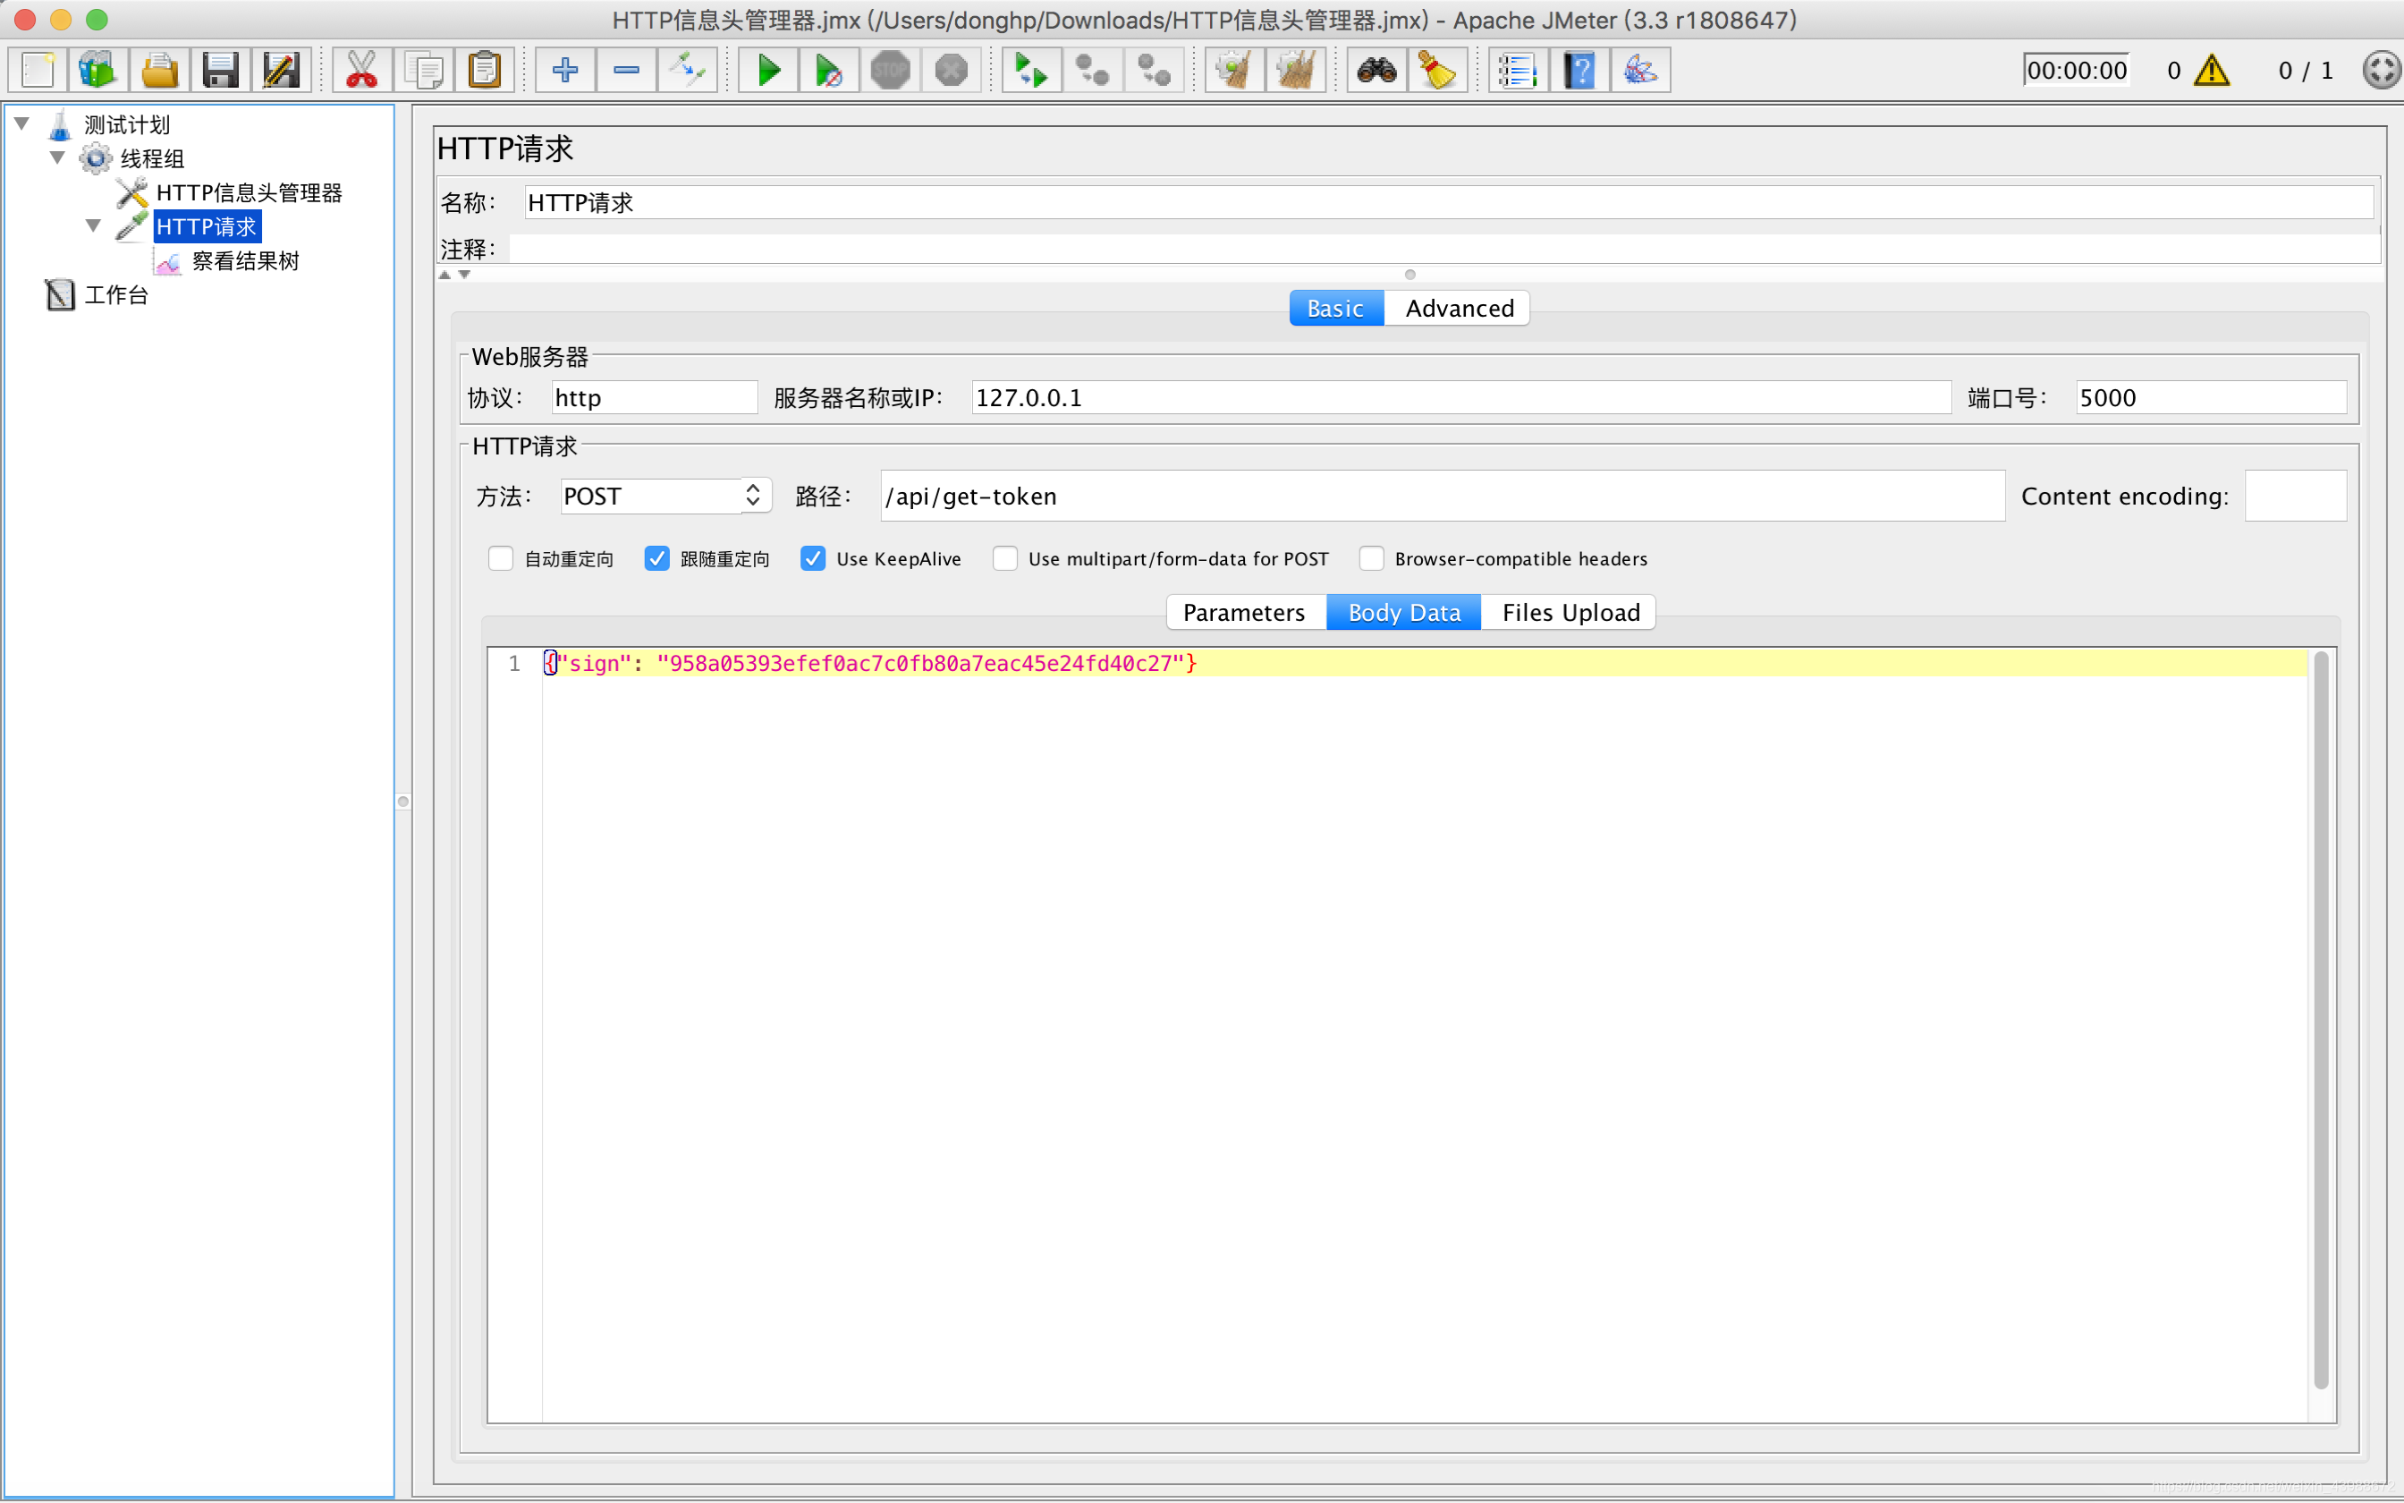Click the down arrow above the divider
This screenshot has width=2404, height=1503.
(x=464, y=276)
